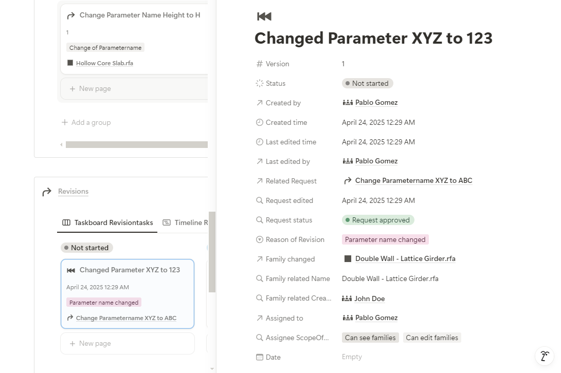Open the Not started status dropdown

tap(367, 83)
